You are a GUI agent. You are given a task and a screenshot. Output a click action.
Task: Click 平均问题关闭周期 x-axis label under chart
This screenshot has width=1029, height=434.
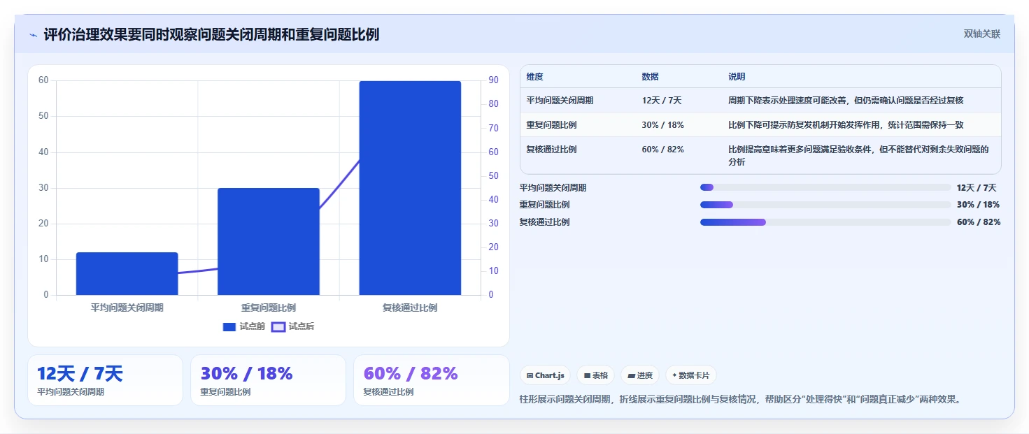(x=127, y=308)
